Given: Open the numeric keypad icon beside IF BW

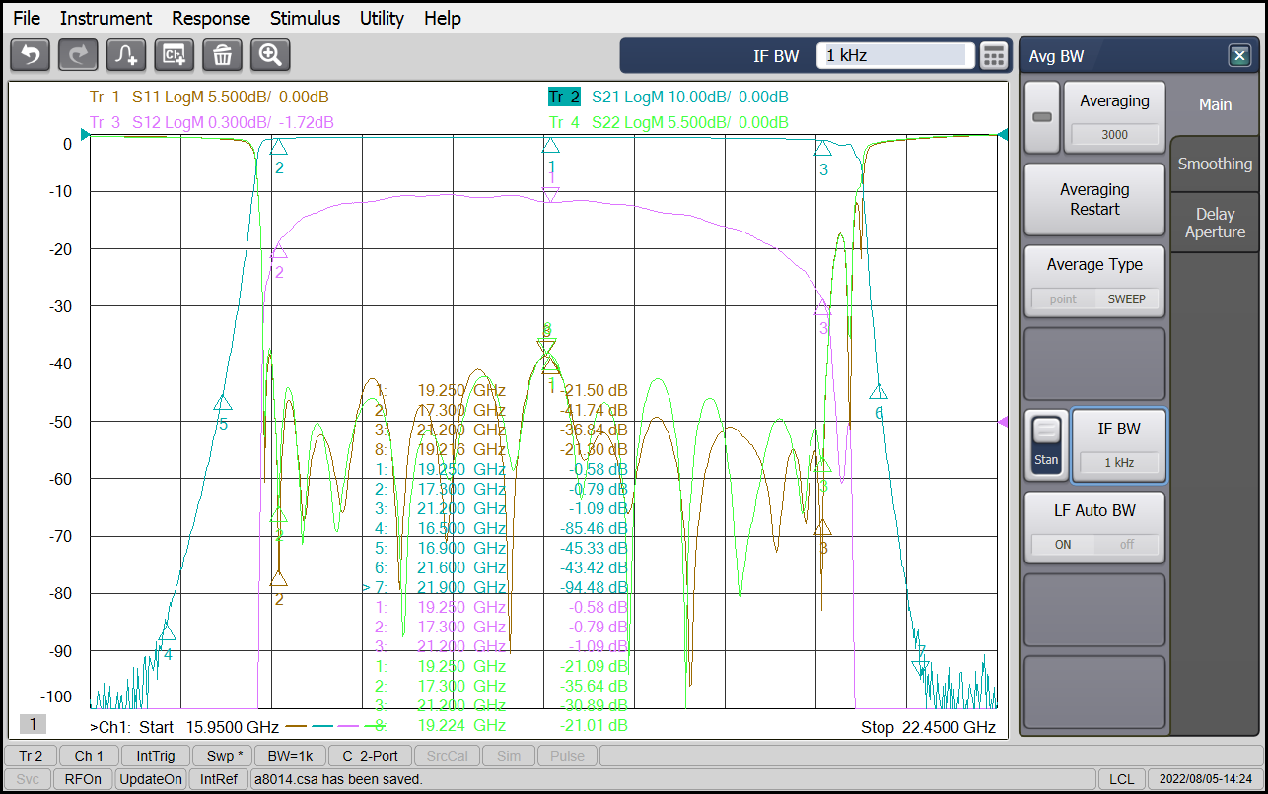Looking at the screenshot, I should [x=994, y=56].
